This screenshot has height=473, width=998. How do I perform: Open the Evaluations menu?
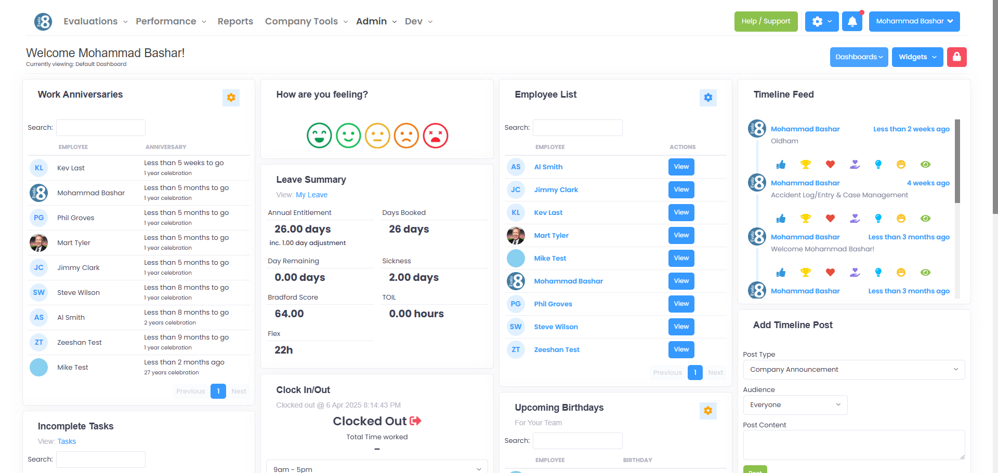coord(96,21)
